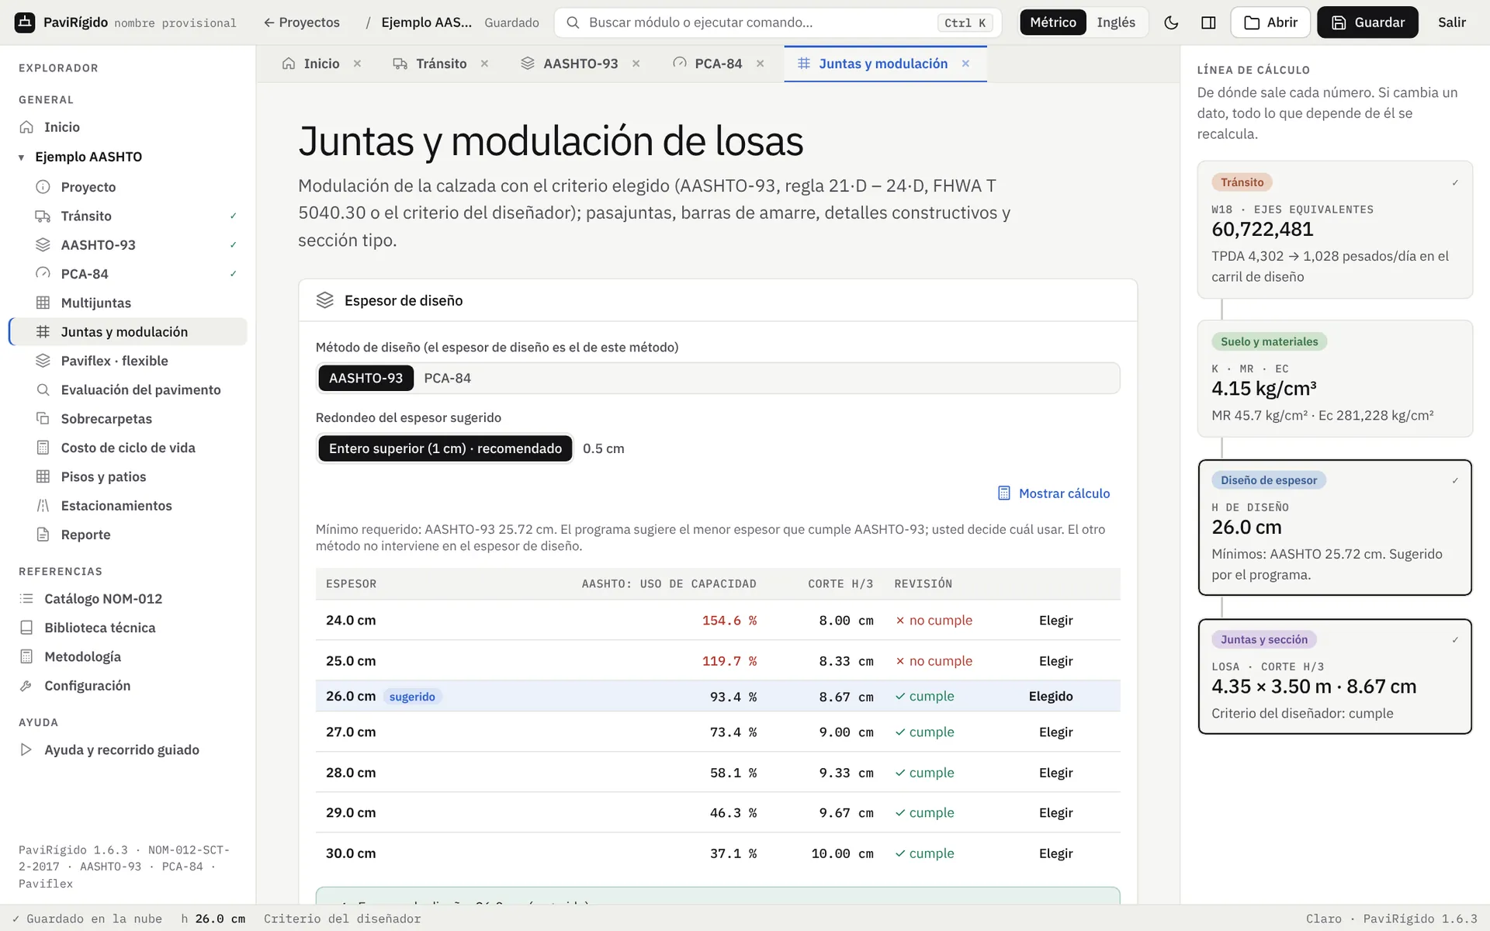Select Métrico units

coord(1053,22)
